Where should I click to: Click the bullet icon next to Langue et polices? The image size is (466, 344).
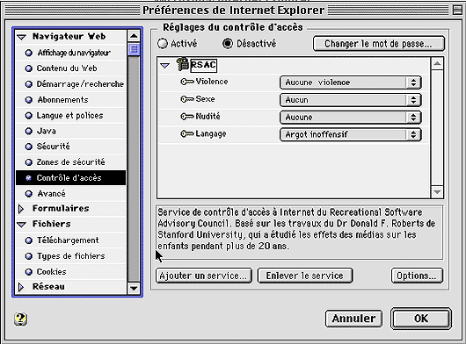coord(29,115)
